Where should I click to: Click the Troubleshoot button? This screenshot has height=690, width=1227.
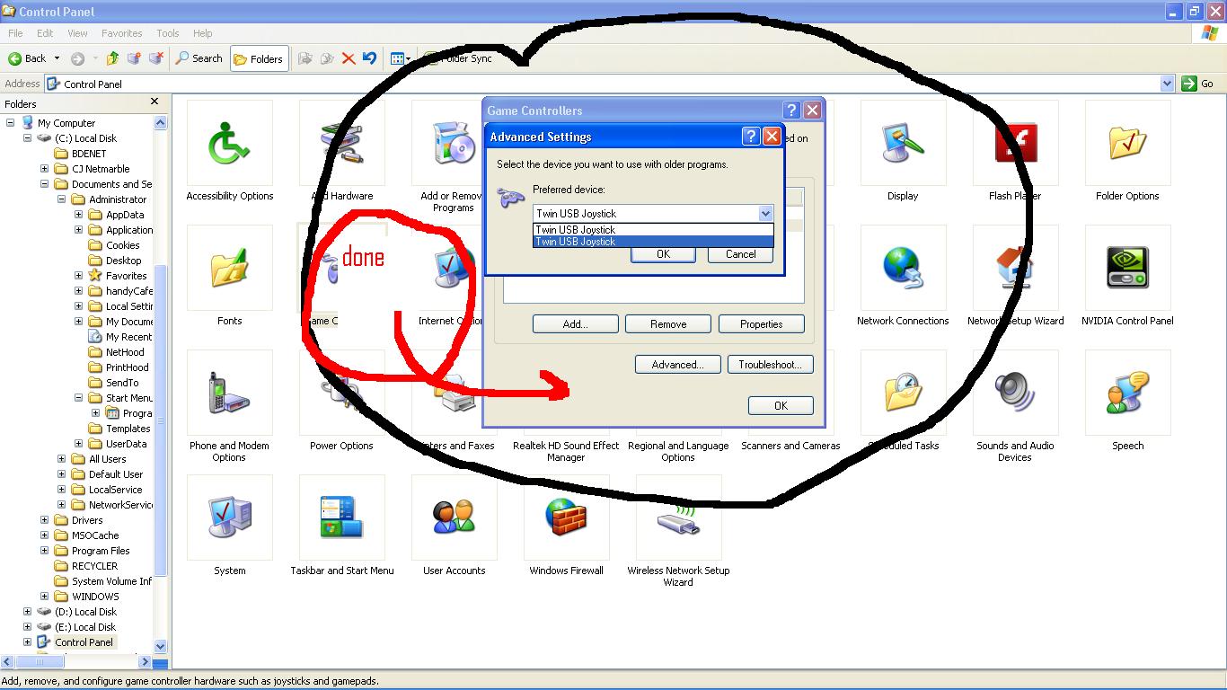[769, 365]
